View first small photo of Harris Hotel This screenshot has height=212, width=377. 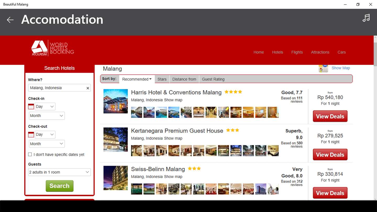tap(137, 112)
